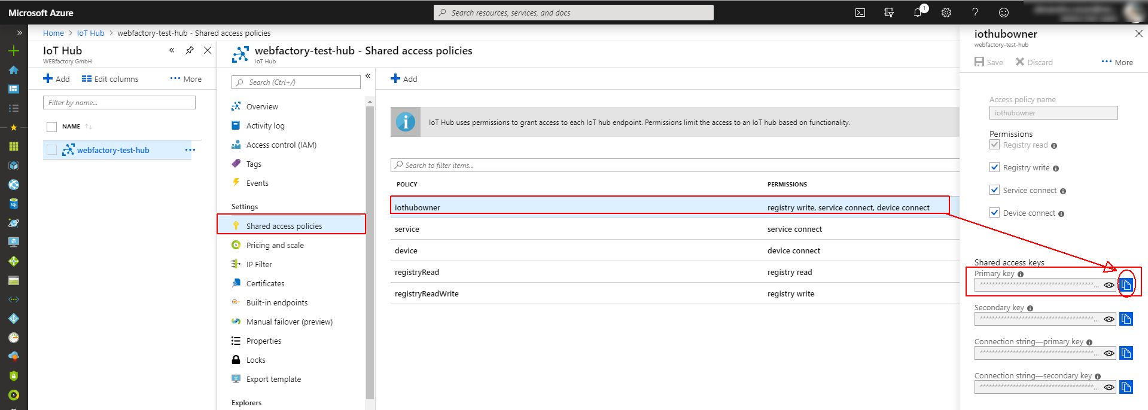
Task: Open the notifications bell
Action: point(918,13)
